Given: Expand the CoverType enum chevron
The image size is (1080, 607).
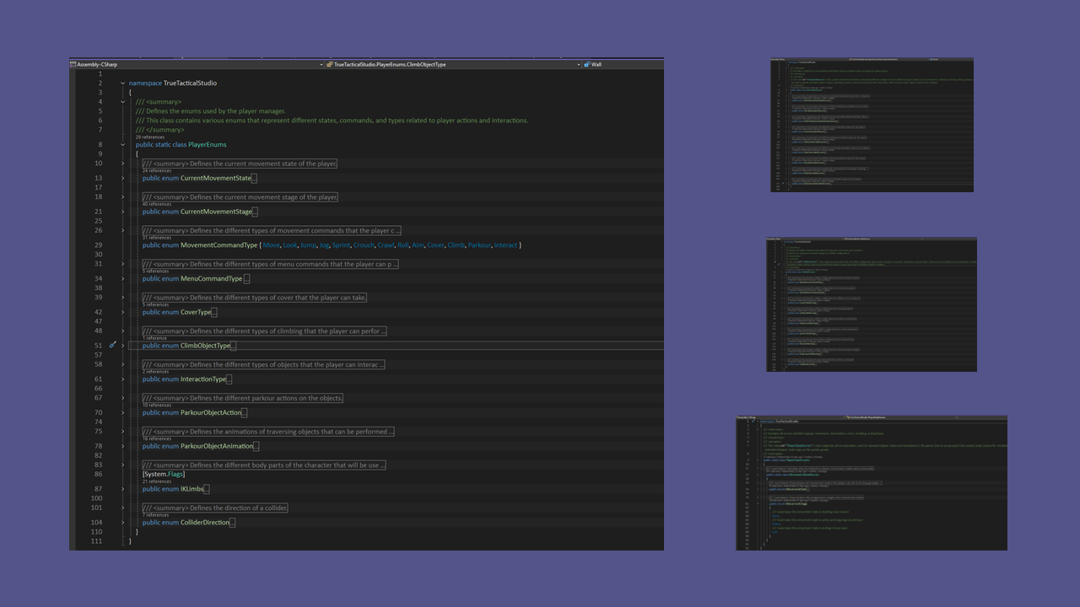Looking at the screenshot, I should click(122, 312).
